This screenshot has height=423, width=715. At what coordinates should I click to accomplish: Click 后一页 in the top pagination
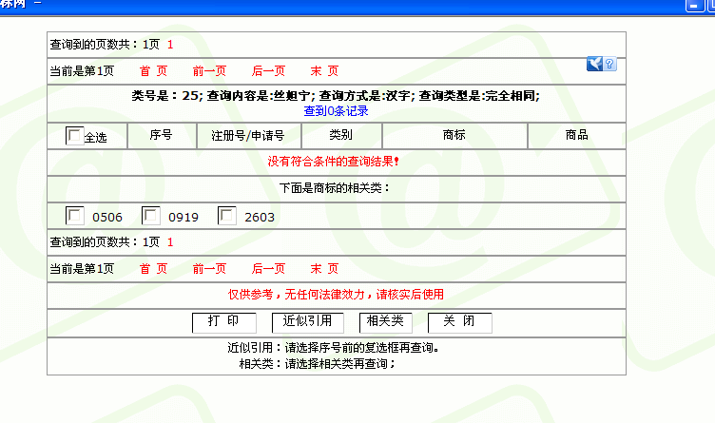click(268, 71)
